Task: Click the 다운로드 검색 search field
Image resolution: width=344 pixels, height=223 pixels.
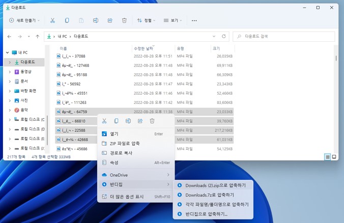Action: [x=284, y=37]
